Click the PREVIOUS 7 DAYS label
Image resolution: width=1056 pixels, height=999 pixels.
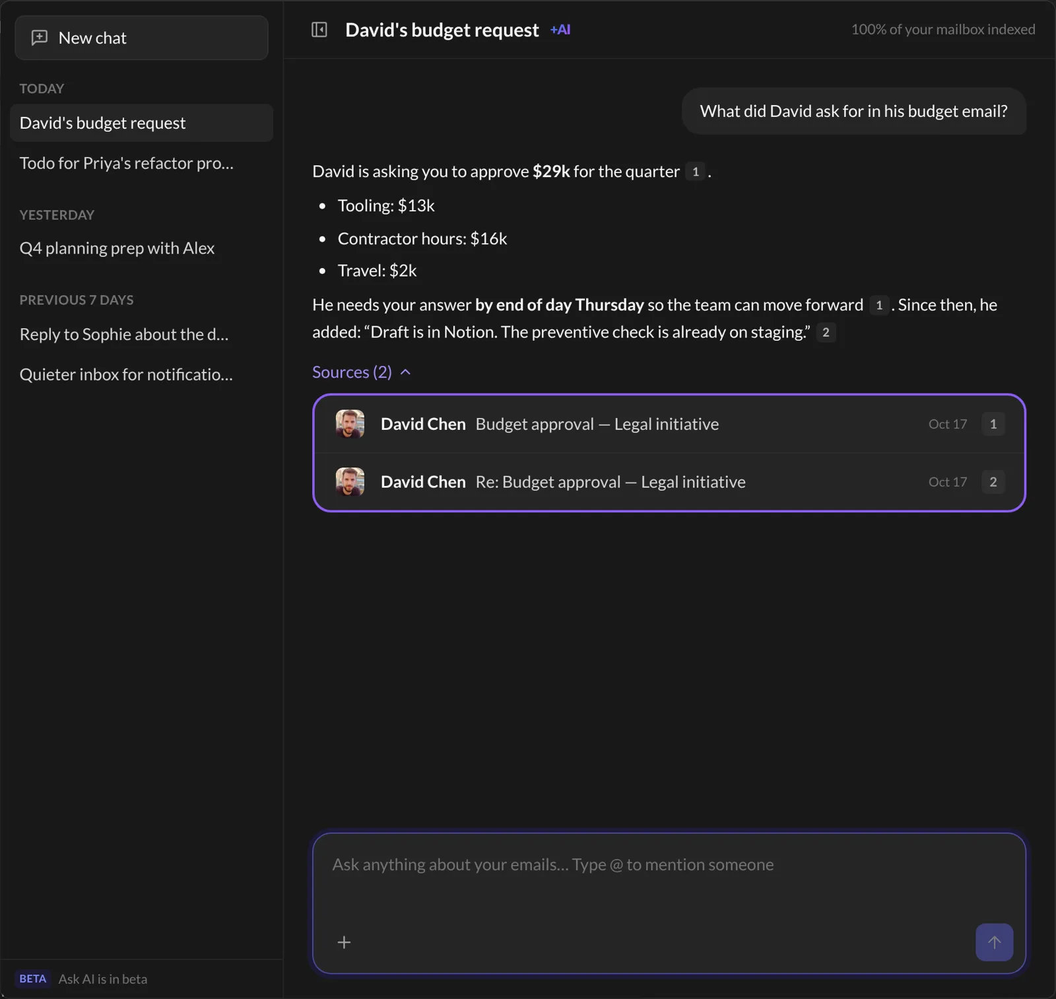(77, 300)
